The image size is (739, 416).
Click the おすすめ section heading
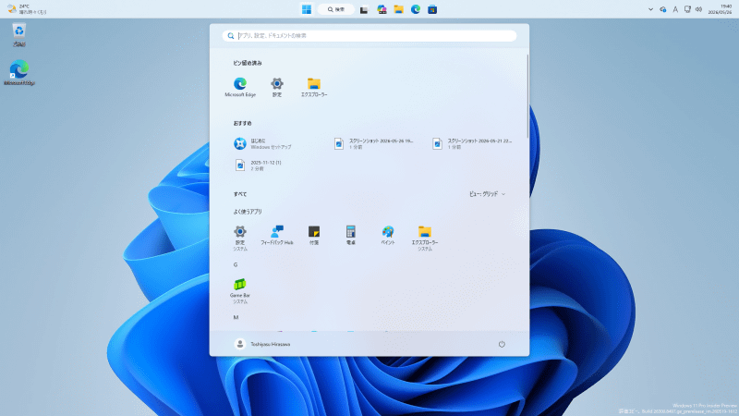(242, 123)
